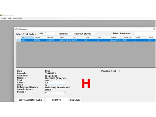Click the Value field containing 7.2
This screenshot has width=156, height=117.
pyautogui.click(x=55, y=83)
